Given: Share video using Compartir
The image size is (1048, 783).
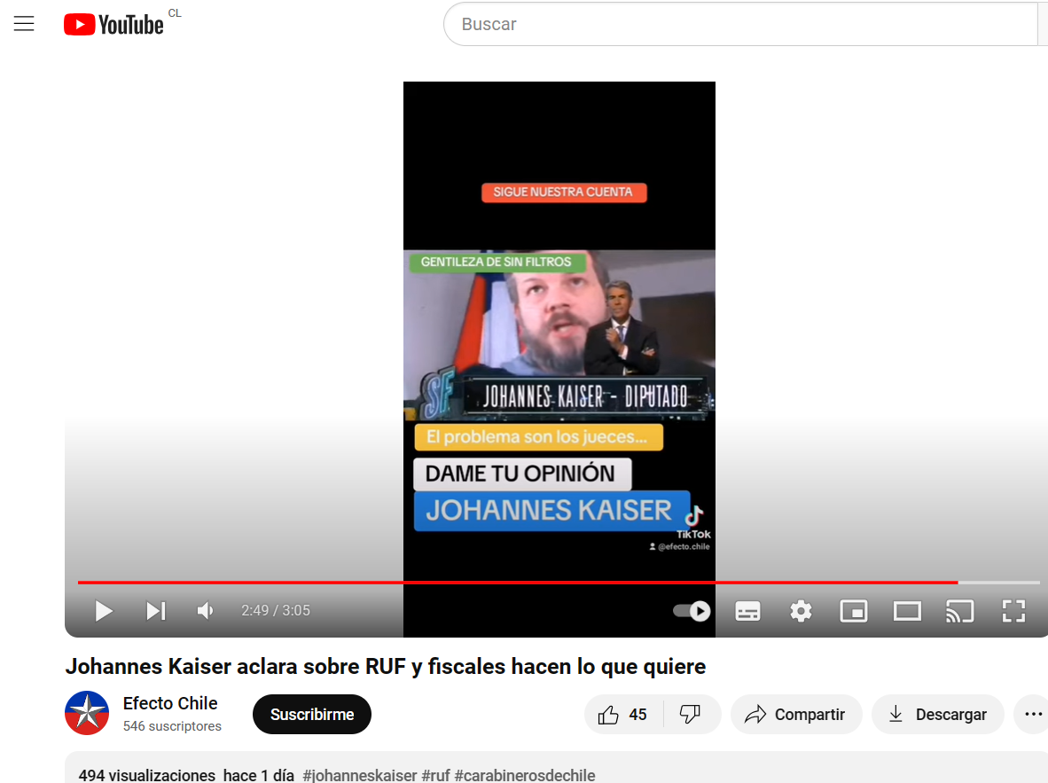Looking at the screenshot, I should [x=796, y=714].
